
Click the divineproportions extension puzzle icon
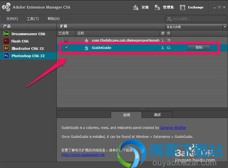(86, 41)
